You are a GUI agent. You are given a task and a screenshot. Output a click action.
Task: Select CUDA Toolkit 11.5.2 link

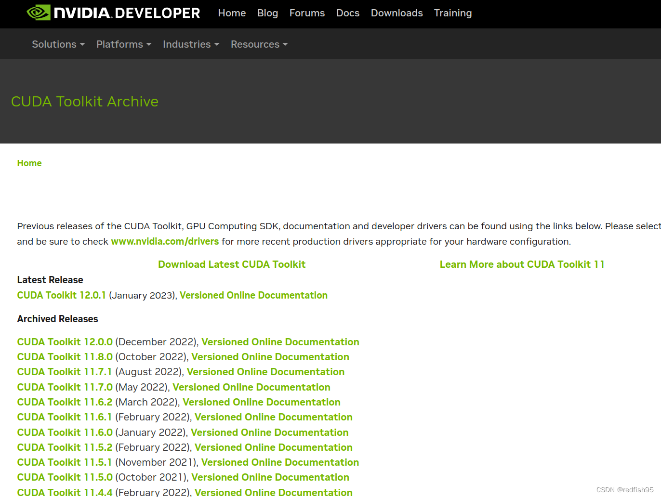tap(65, 447)
